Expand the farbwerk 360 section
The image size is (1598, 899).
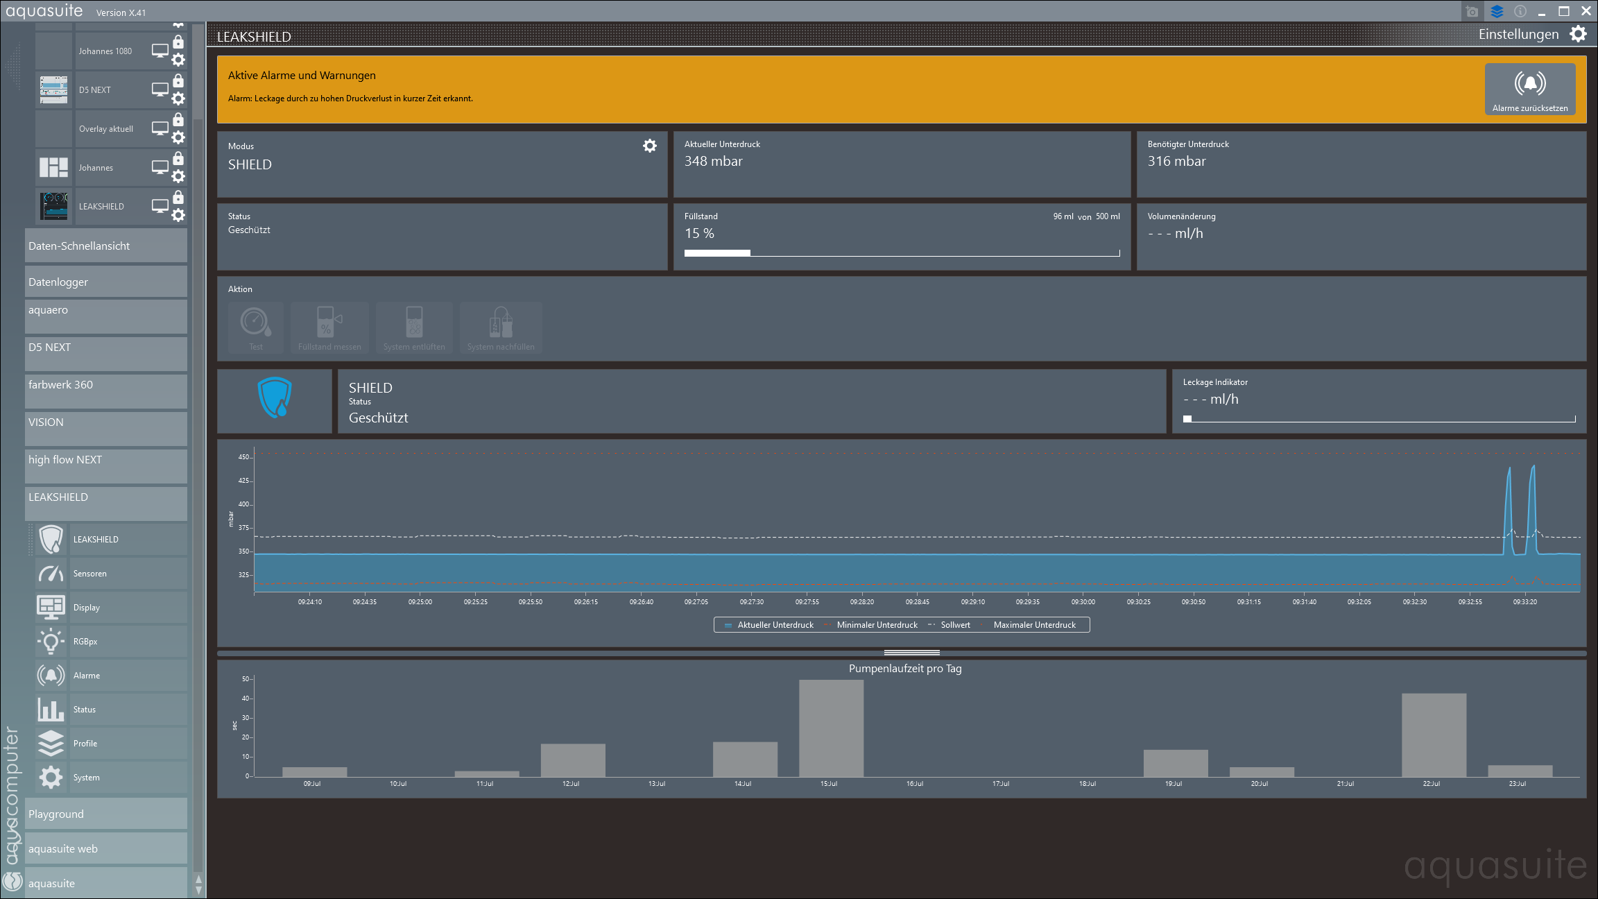[x=106, y=391]
